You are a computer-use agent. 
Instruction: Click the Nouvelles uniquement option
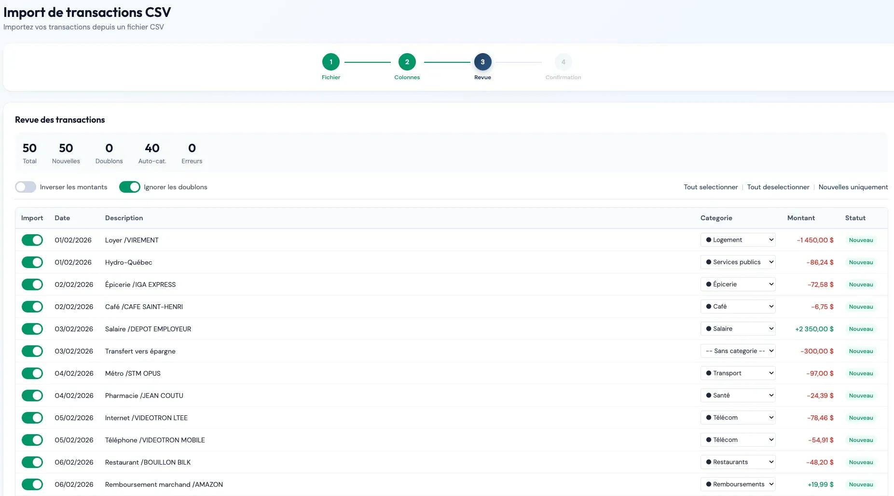tap(853, 187)
